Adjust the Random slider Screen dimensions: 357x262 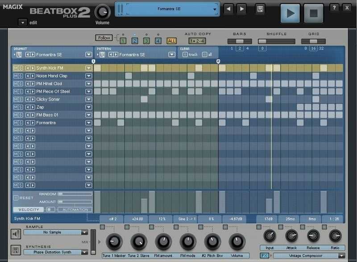[75, 194]
